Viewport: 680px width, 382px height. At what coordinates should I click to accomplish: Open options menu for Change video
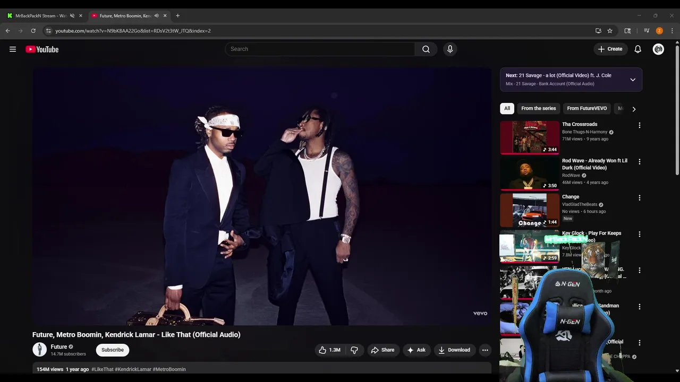click(639, 198)
